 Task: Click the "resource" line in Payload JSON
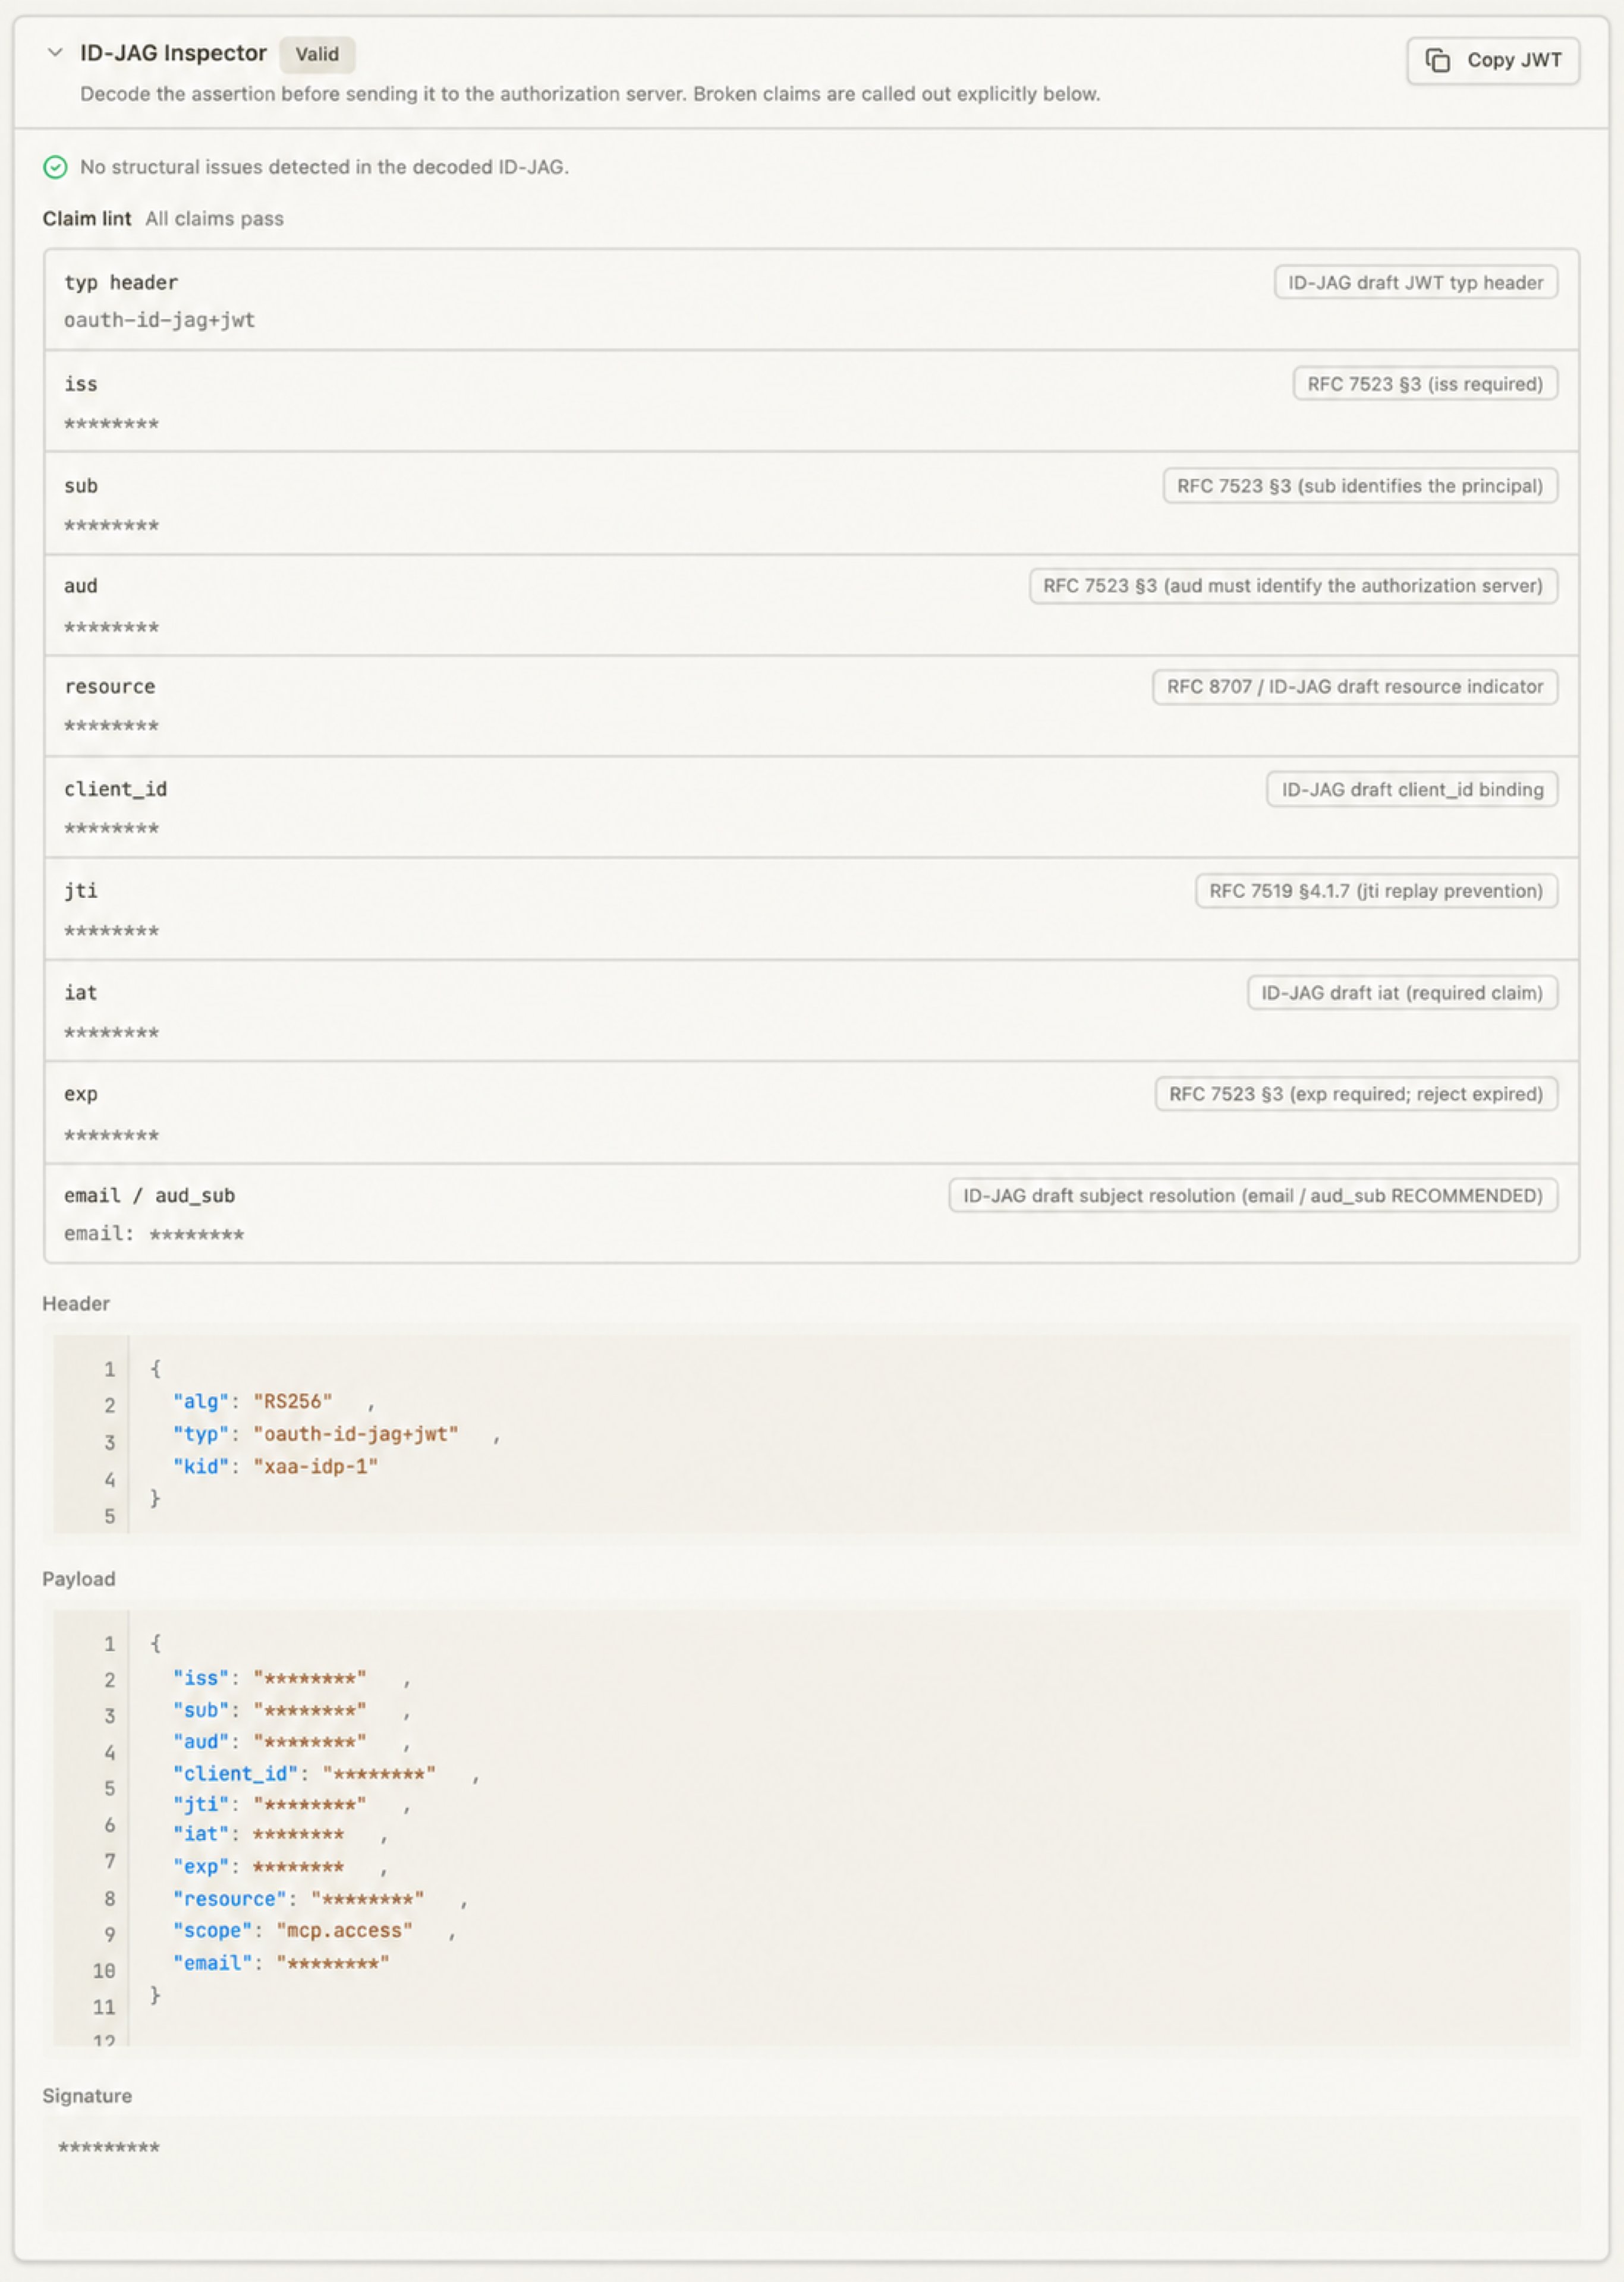pyautogui.click(x=321, y=1898)
